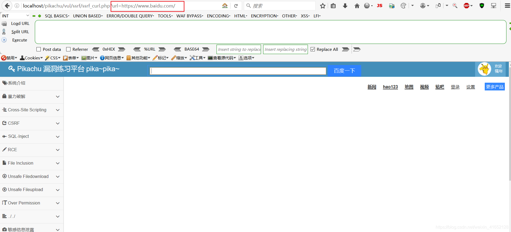Click the 0xHEX decode left arrow
The image size is (511, 232).
point(96,49)
